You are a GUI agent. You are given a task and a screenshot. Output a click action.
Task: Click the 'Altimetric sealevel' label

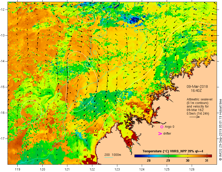tap(199, 99)
